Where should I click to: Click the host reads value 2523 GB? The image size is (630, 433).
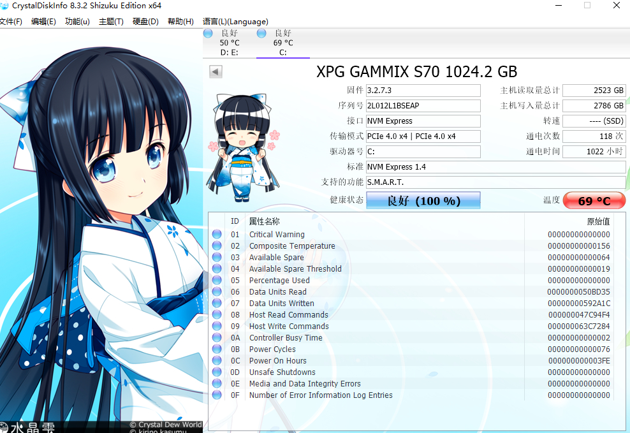[594, 91]
